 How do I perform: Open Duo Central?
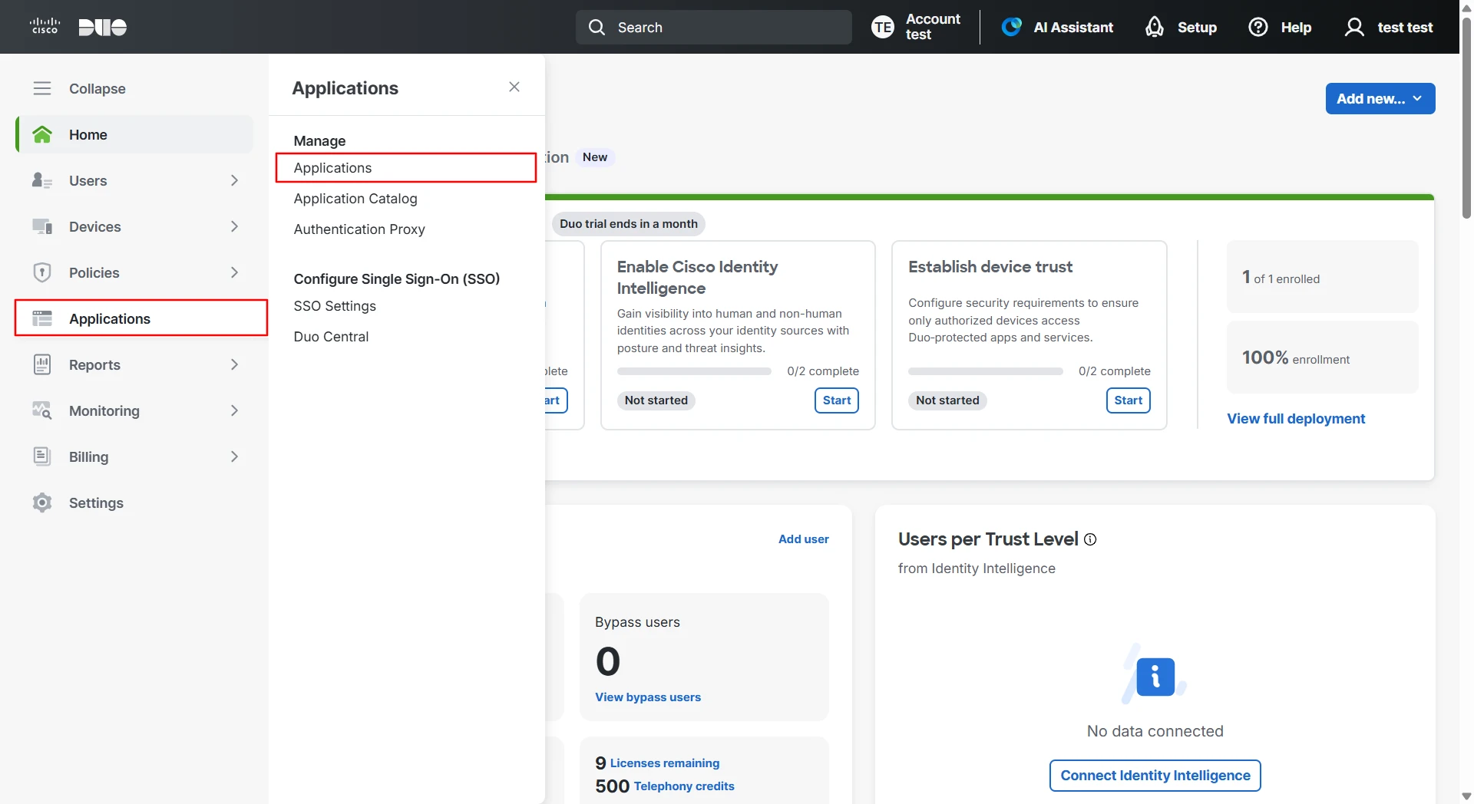[x=331, y=337]
